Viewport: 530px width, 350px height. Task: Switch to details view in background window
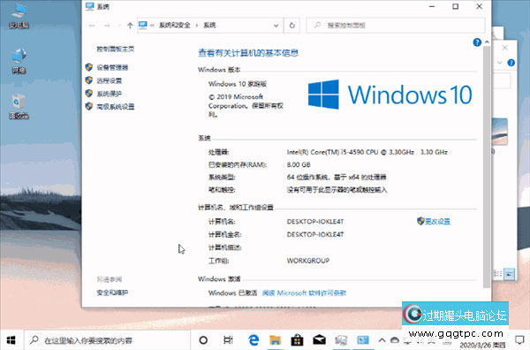click(497, 274)
